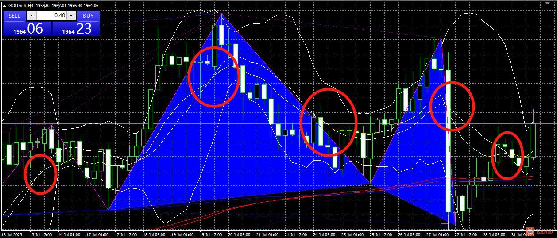Increase the lot volume with up arrow
557x238 pixels.
71,15
